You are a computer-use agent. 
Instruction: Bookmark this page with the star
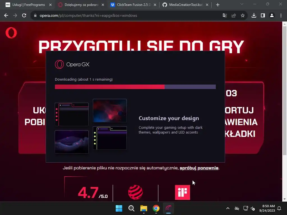(243, 16)
